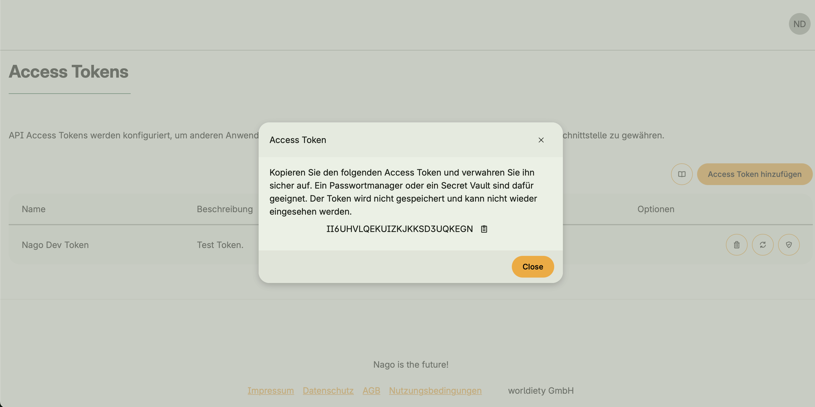Delete the Nago Dev Token
The height and width of the screenshot is (407, 815).
coord(736,244)
